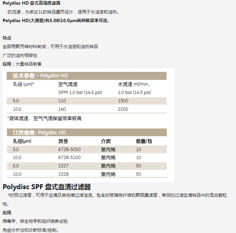This screenshot has height=233, width=236.
Task: Click the paragraph starting '*的预过滤层'
Action: click(115, 199)
